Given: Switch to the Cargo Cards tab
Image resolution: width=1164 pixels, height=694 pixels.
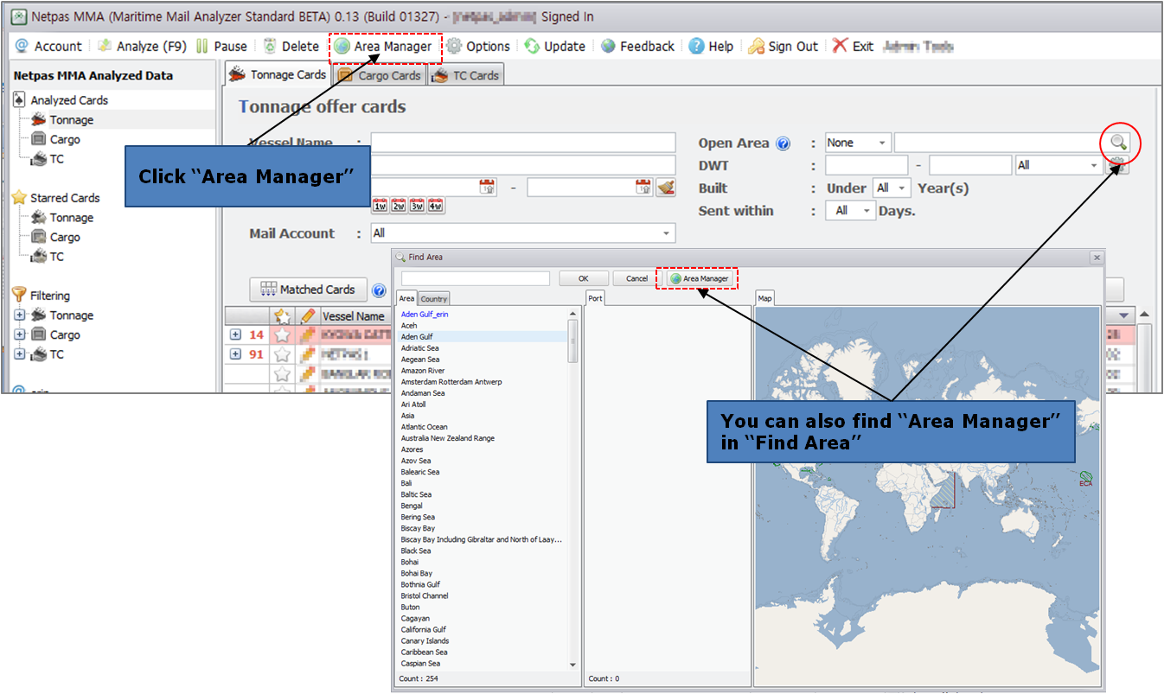Looking at the screenshot, I should [x=380, y=75].
